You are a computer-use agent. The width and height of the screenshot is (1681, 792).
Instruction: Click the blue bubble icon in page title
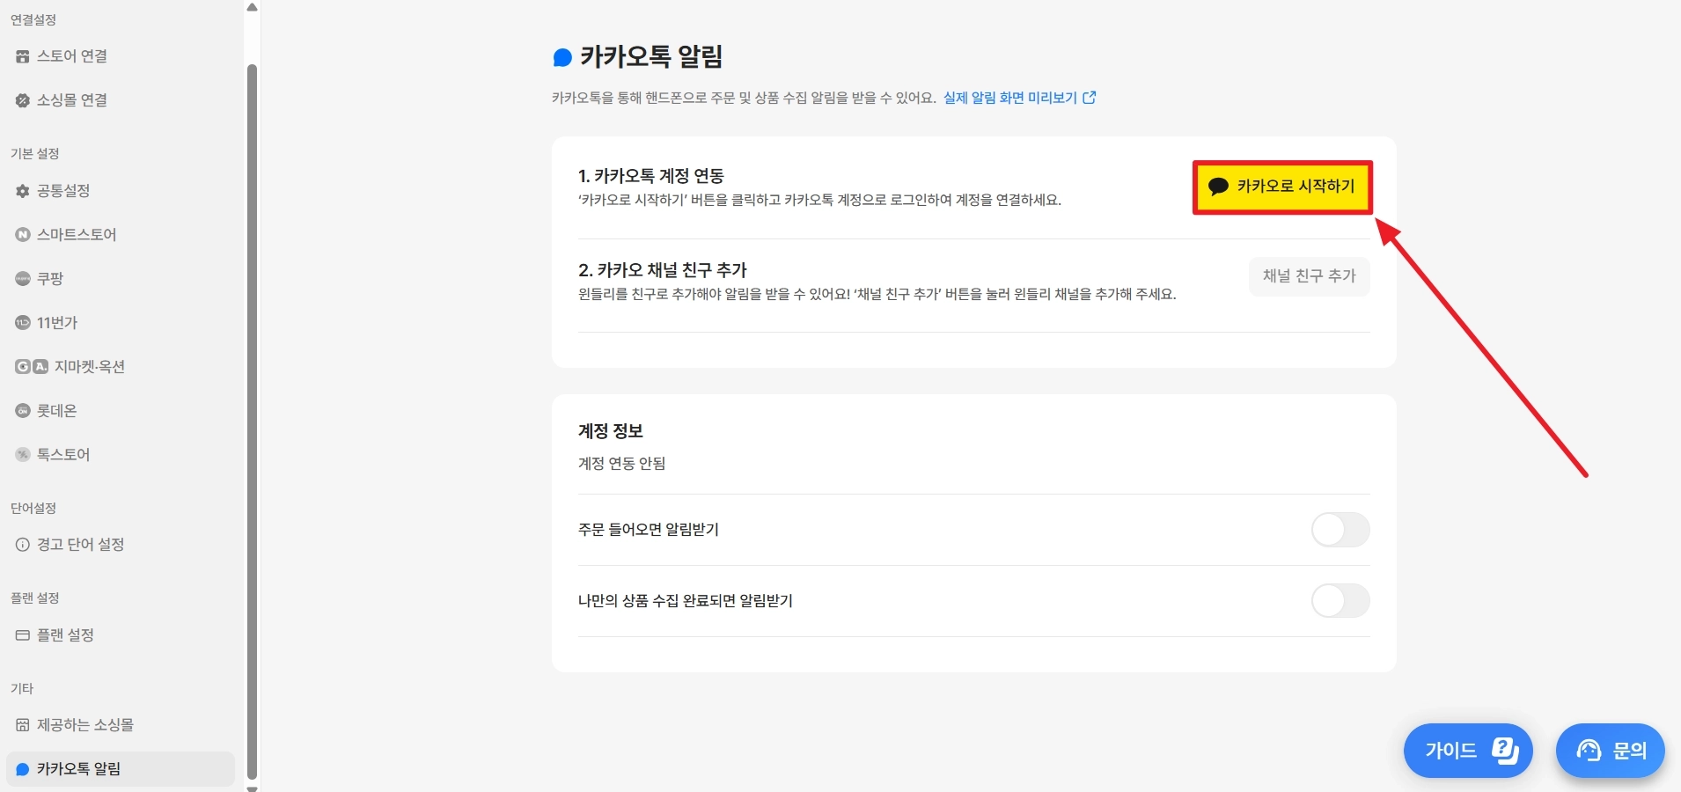pos(562,58)
